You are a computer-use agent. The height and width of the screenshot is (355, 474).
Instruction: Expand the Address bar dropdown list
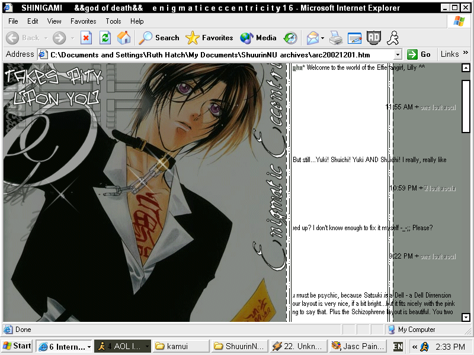(x=398, y=54)
